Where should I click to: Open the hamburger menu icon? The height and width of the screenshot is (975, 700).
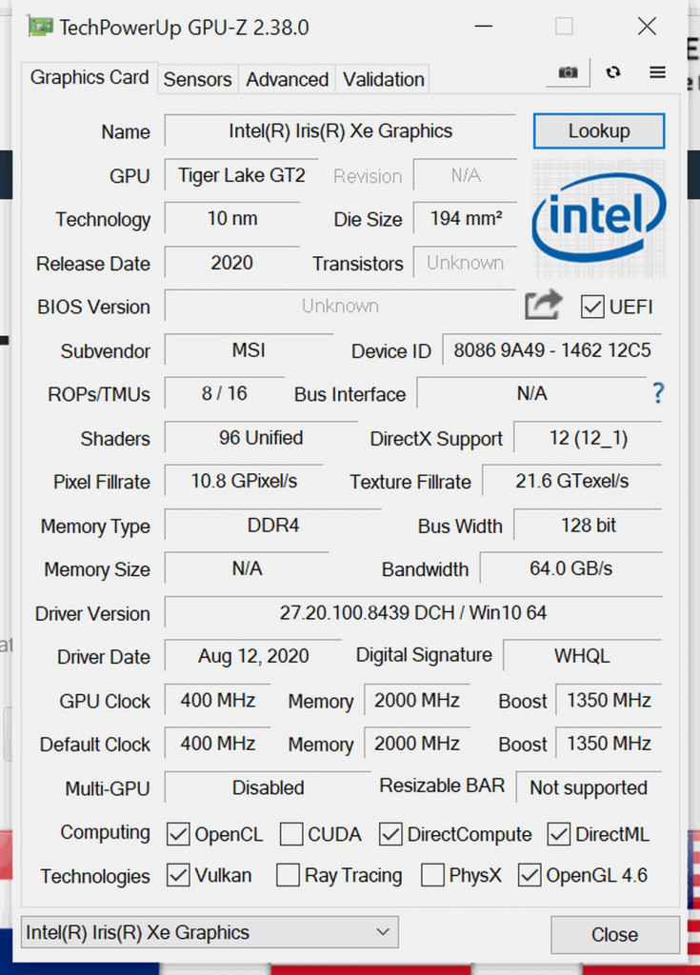pos(658,72)
